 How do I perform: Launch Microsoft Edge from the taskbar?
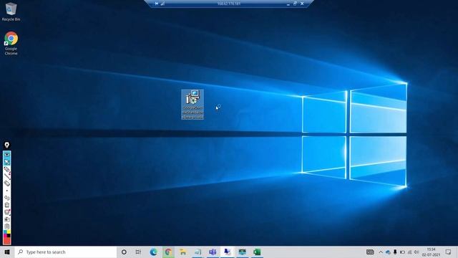point(153,252)
